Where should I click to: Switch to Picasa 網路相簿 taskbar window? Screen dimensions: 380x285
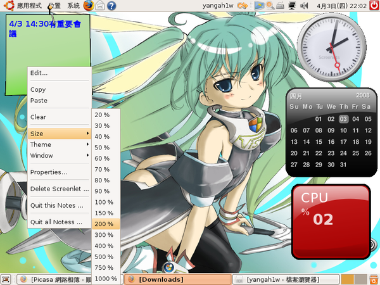[x=54, y=279]
